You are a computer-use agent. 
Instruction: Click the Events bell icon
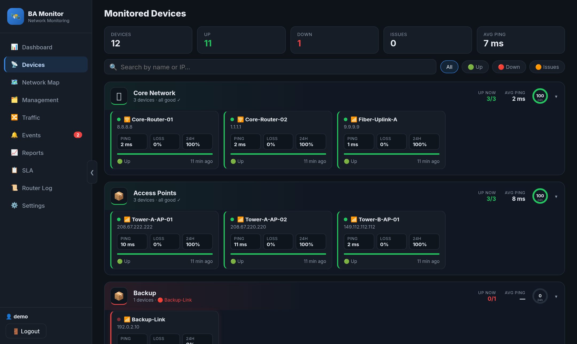[x=14, y=135]
